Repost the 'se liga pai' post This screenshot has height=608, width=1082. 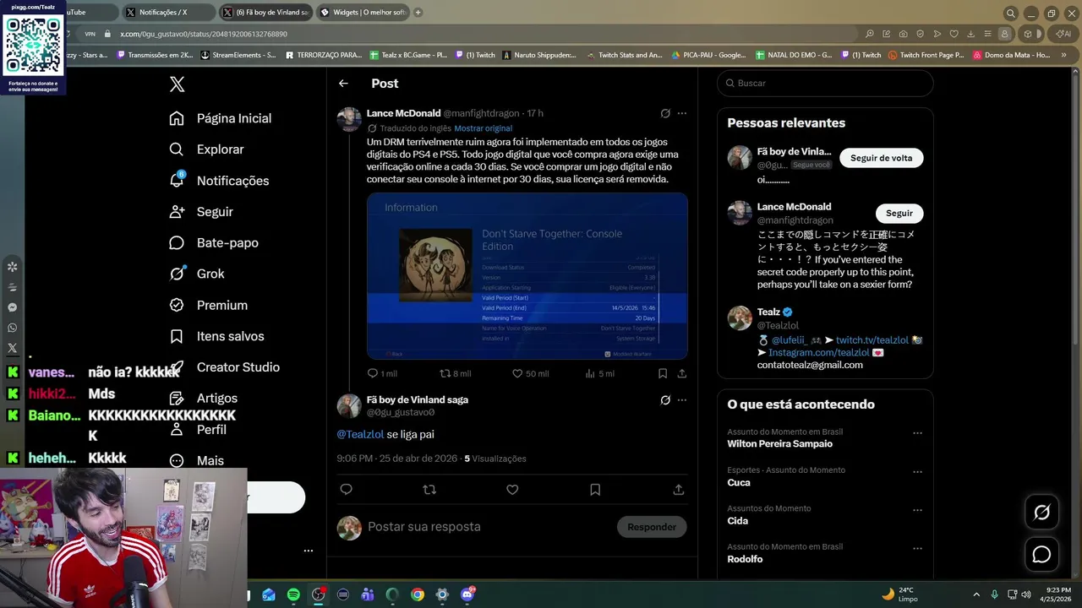click(x=429, y=490)
